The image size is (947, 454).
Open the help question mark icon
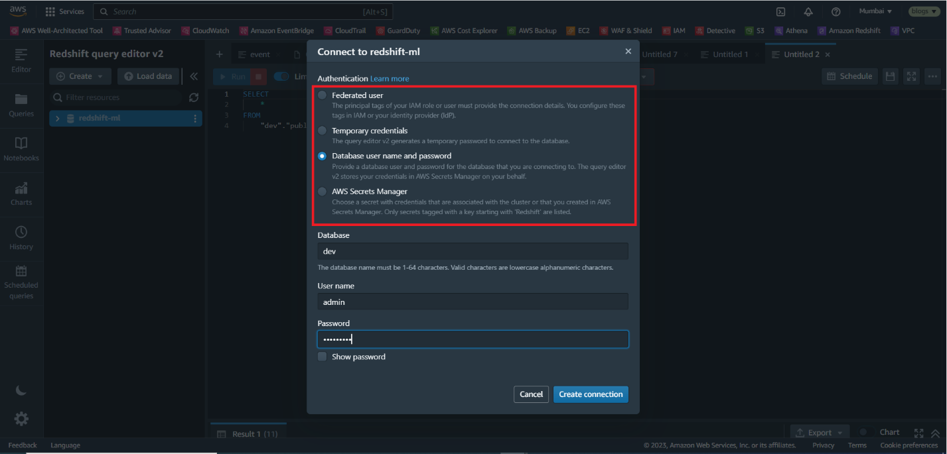pos(836,11)
